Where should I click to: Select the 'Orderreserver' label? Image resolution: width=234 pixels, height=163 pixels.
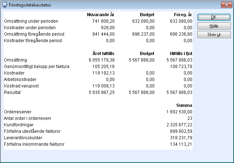pos(18,112)
